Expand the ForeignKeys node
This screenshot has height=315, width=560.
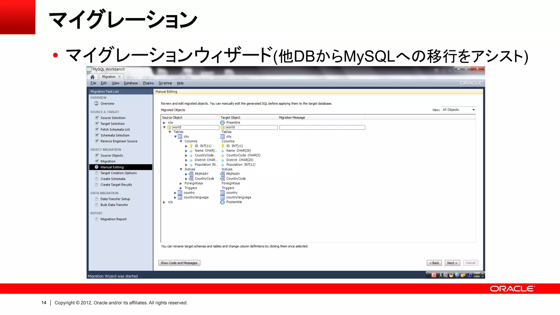click(x=181, y=183)
